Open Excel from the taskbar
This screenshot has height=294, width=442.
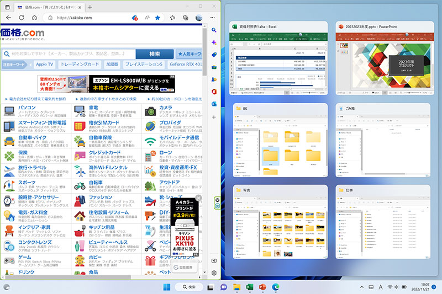[250, 287]
